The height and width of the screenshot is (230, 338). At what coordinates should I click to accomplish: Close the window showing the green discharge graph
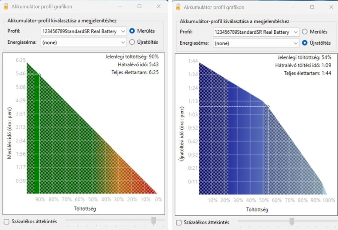[x=158, y=6]
